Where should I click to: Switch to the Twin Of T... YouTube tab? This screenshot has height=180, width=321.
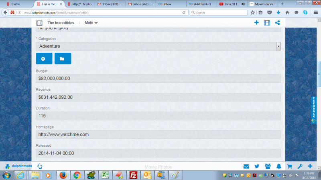[x=229, y=4]
